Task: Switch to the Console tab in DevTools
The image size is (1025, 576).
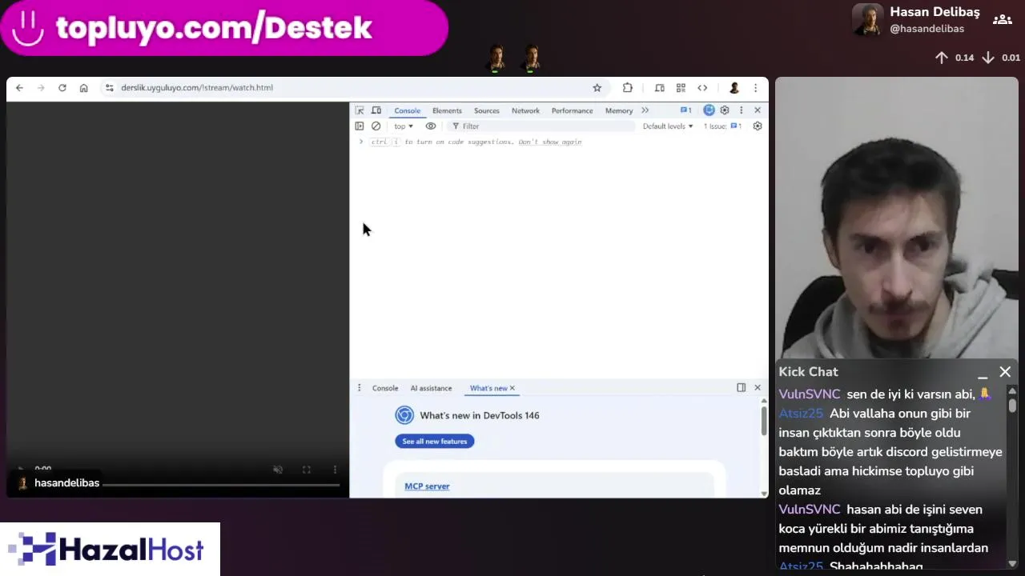Action: coord(407,110)
